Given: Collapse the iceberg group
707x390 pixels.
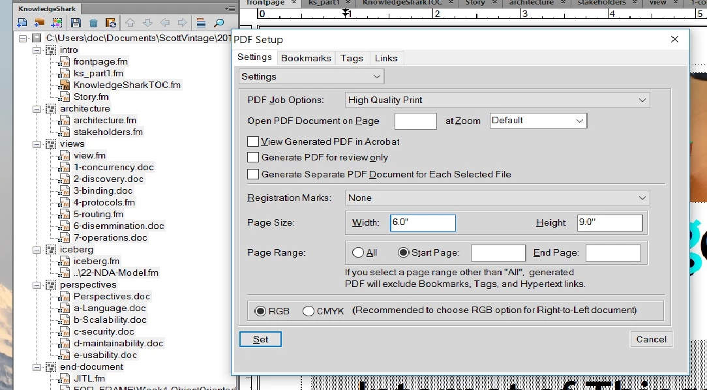Looking at the screenshot, I should (37, 249).
